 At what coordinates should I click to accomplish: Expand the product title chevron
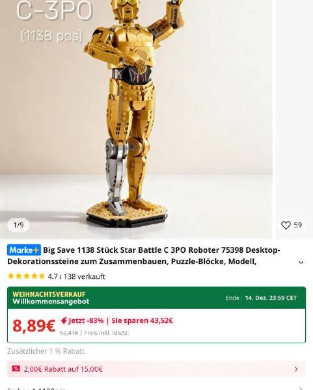point(301,262)
